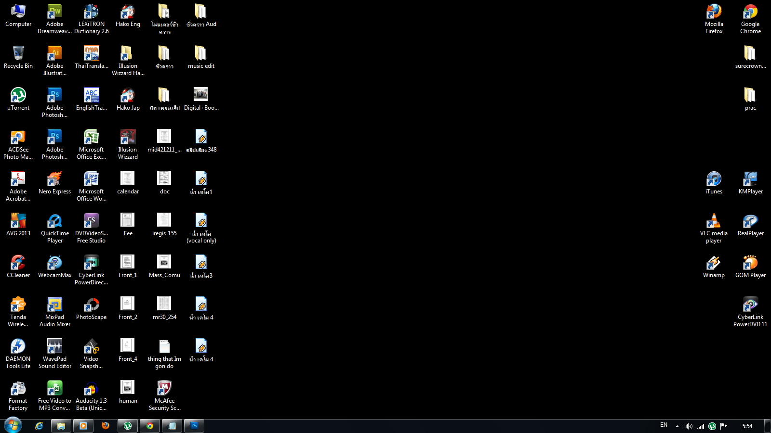This screenshot has height=433, width=771.
Task: Open the Winamp shortcut
Action: (x=714, y=267)
